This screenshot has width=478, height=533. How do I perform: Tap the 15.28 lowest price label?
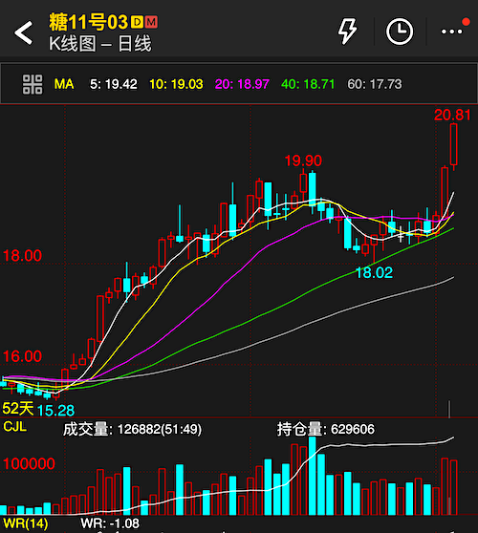55,411
